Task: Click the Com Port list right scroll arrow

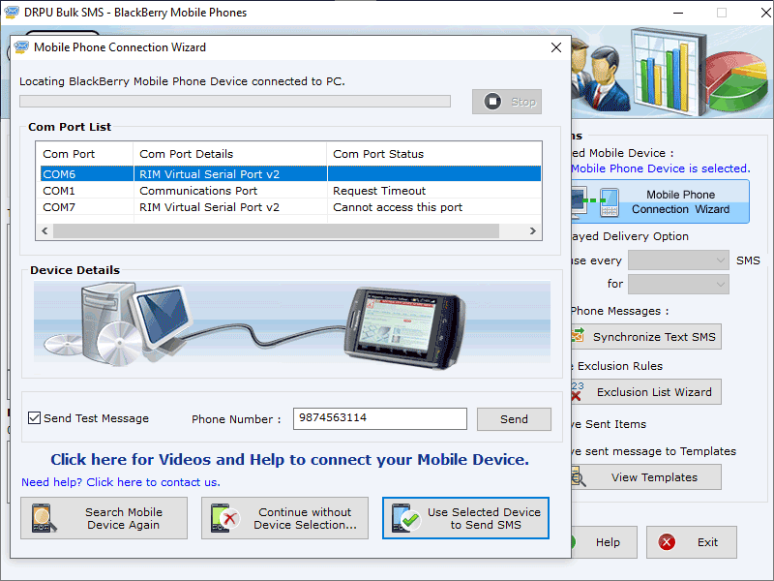Action: (x=533, y=230)
